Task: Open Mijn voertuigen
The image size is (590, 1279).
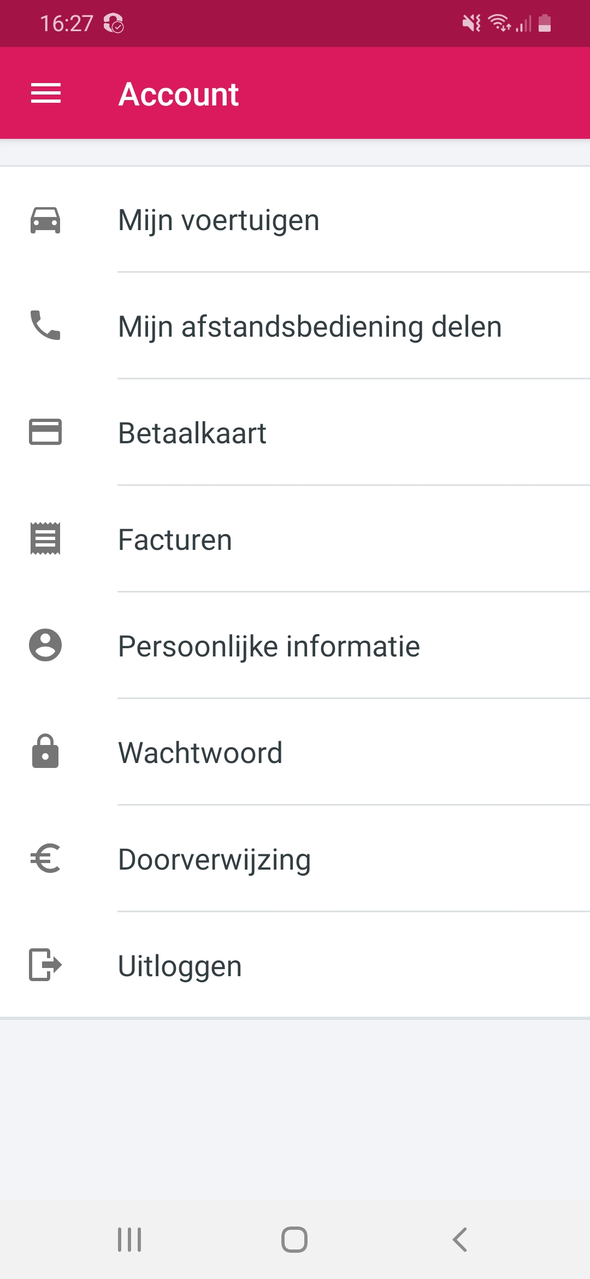Action: [295, 220]
